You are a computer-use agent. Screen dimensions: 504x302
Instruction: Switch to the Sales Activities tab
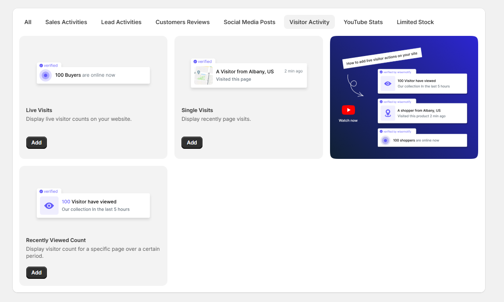tap(66, 22)
